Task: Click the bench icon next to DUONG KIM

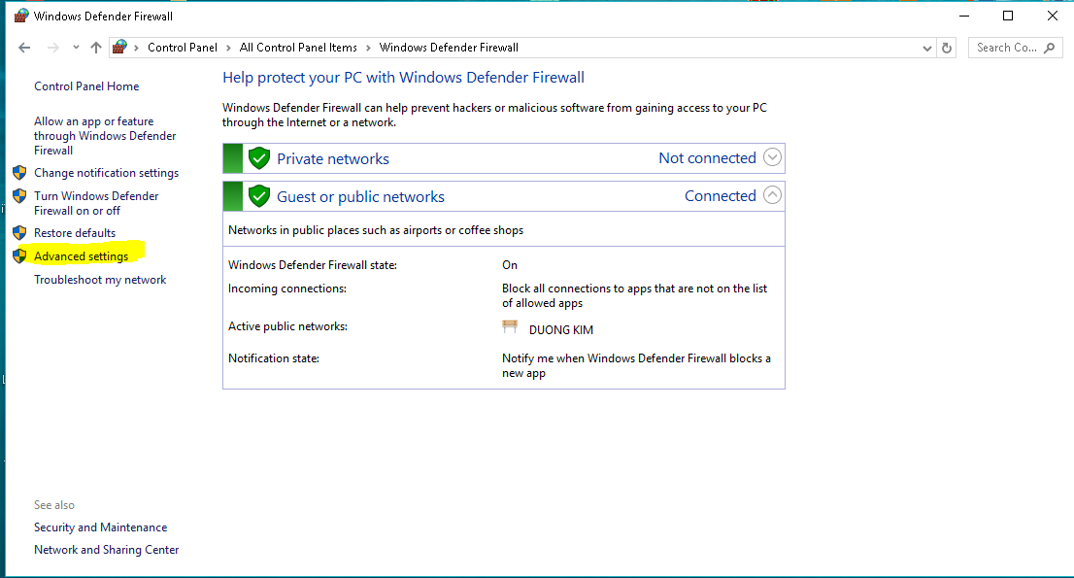Action: click(510, 328)
